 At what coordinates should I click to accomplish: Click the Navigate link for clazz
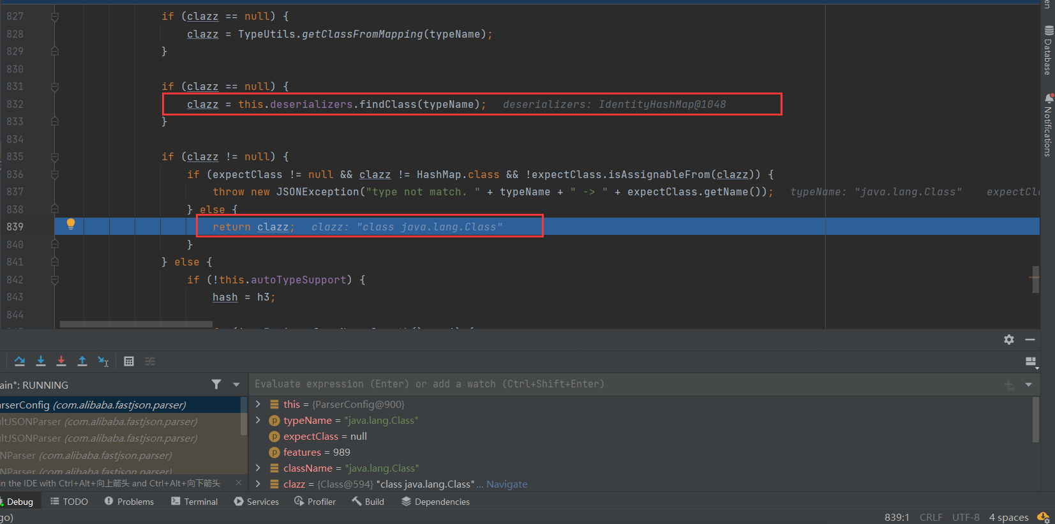(507, 484)
